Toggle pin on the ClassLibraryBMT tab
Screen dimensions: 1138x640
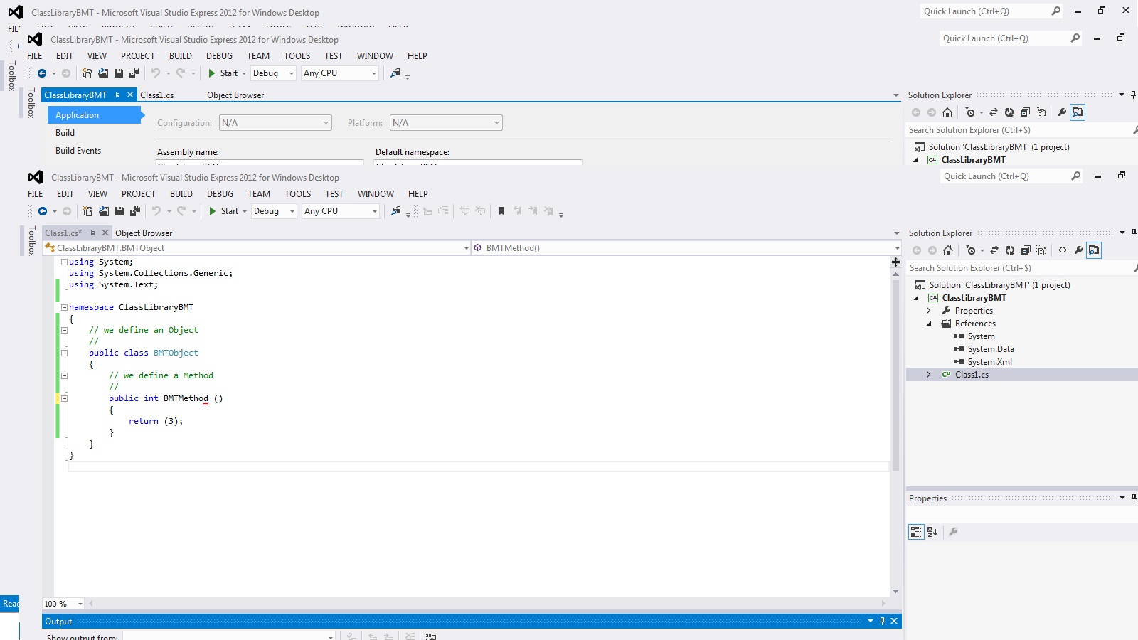(x=117, y=95)
